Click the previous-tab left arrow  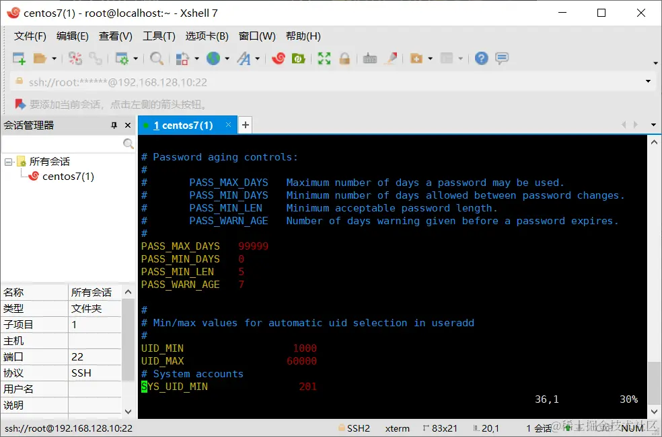(624, 125)
